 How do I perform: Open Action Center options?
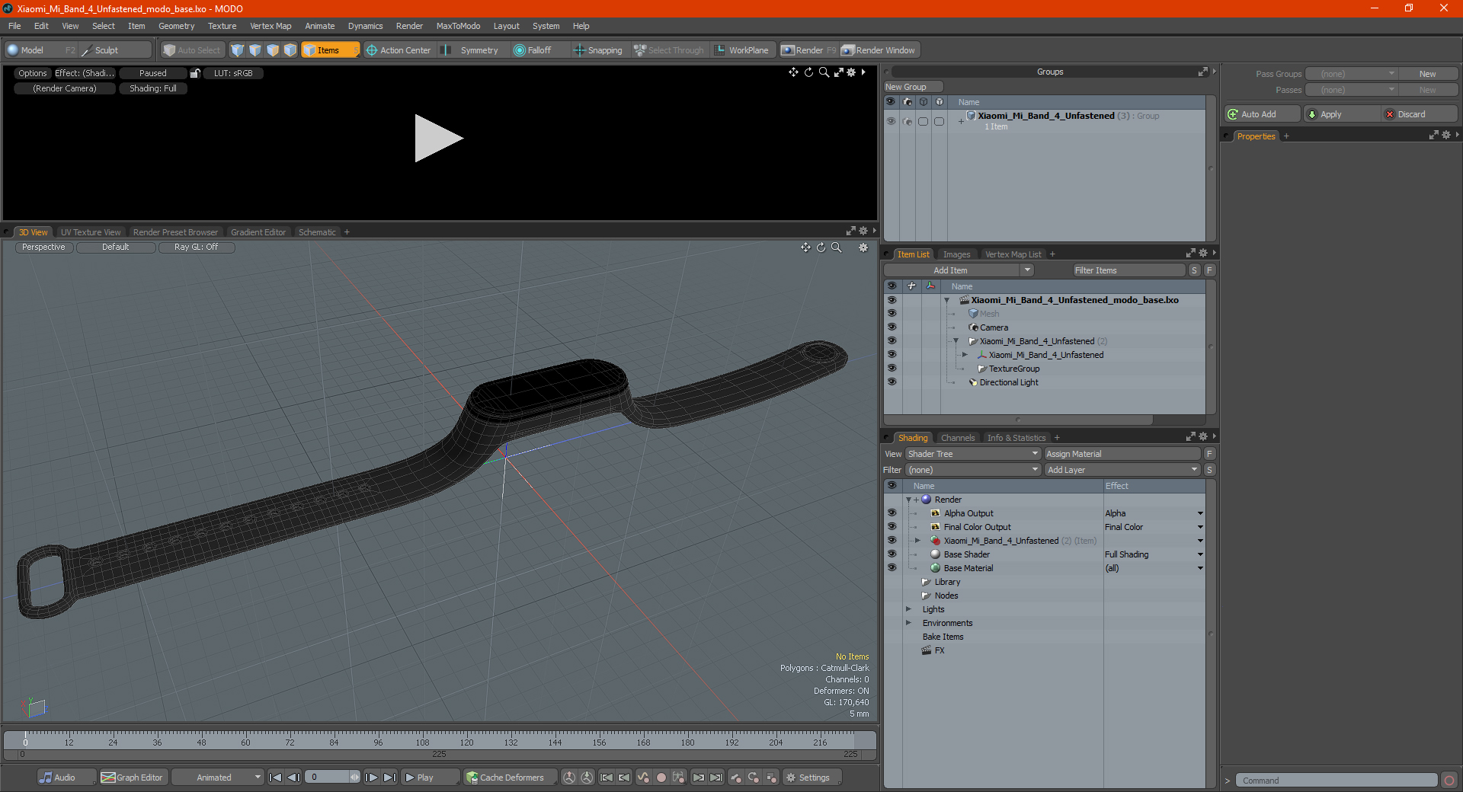(399, 50)
